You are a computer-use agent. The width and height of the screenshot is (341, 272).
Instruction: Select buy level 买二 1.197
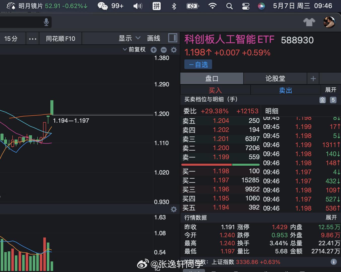(x=221, y=180)
